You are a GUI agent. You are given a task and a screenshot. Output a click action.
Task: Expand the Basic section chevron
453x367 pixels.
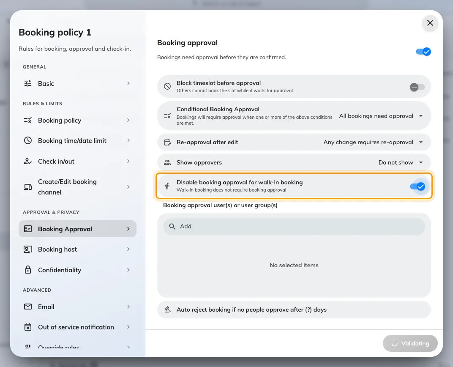point(128,84)
